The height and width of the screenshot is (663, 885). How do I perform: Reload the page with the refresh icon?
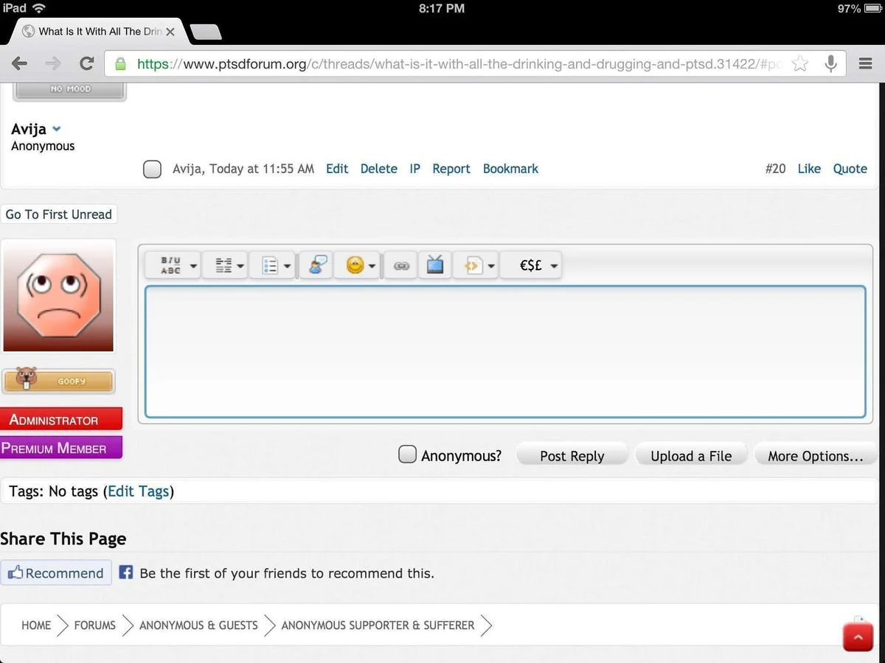[x=86, y=63]
